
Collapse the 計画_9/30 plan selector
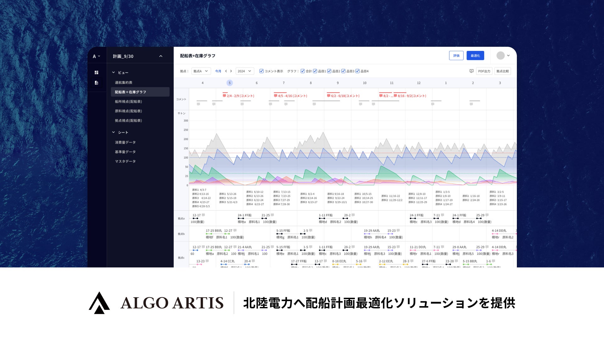click(161, 56)
